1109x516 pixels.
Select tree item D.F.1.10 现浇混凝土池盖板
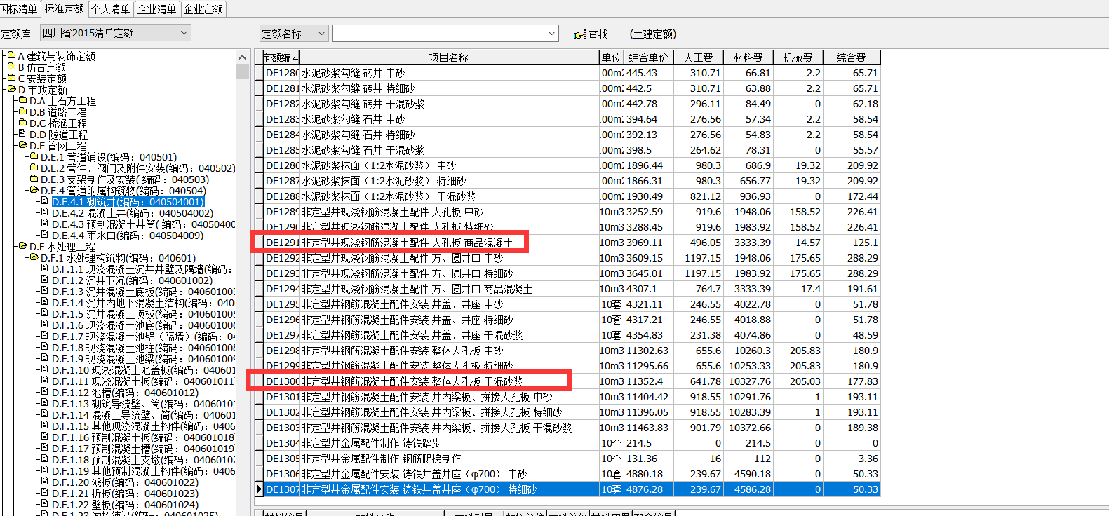point(144,370)
